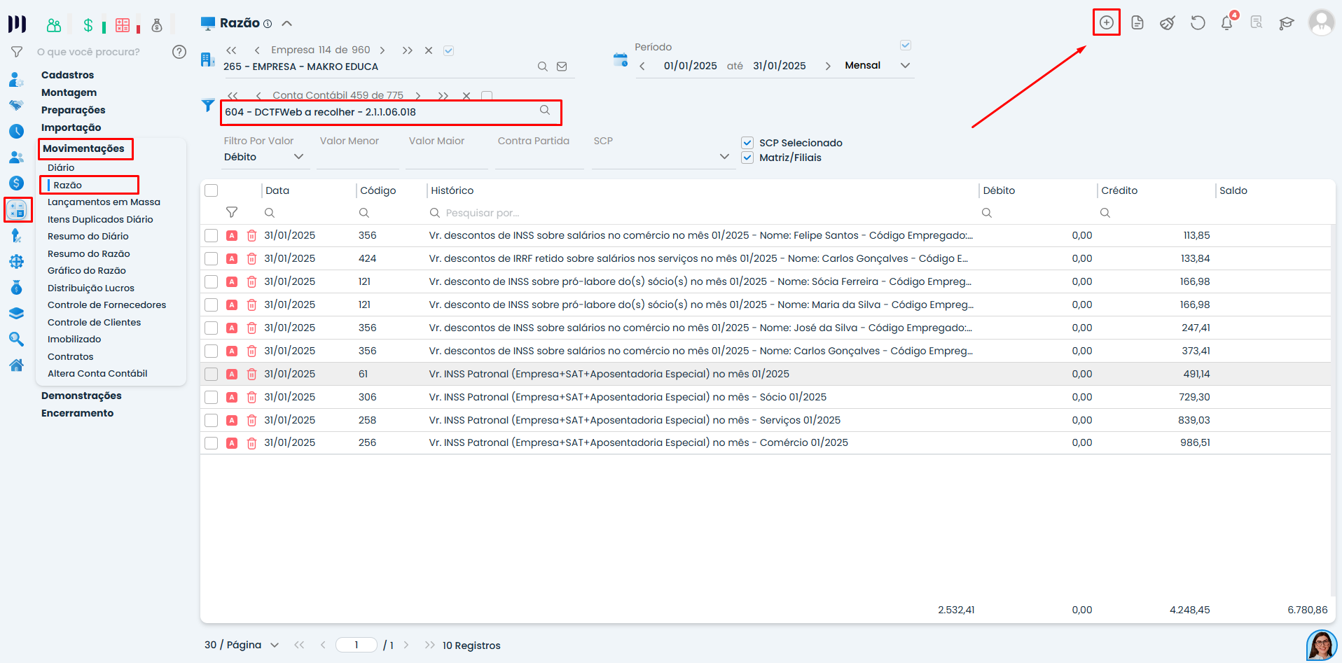
Task: Click the envelope icon beside empresa name
Action: (x=562, y=67)
